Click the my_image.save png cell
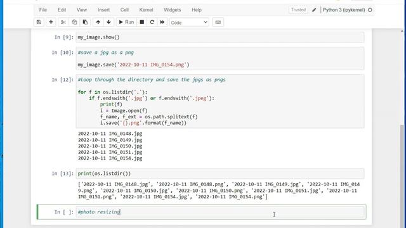Image resolution: width=406 pixels, height=228 pixels. tap(220, 58)
